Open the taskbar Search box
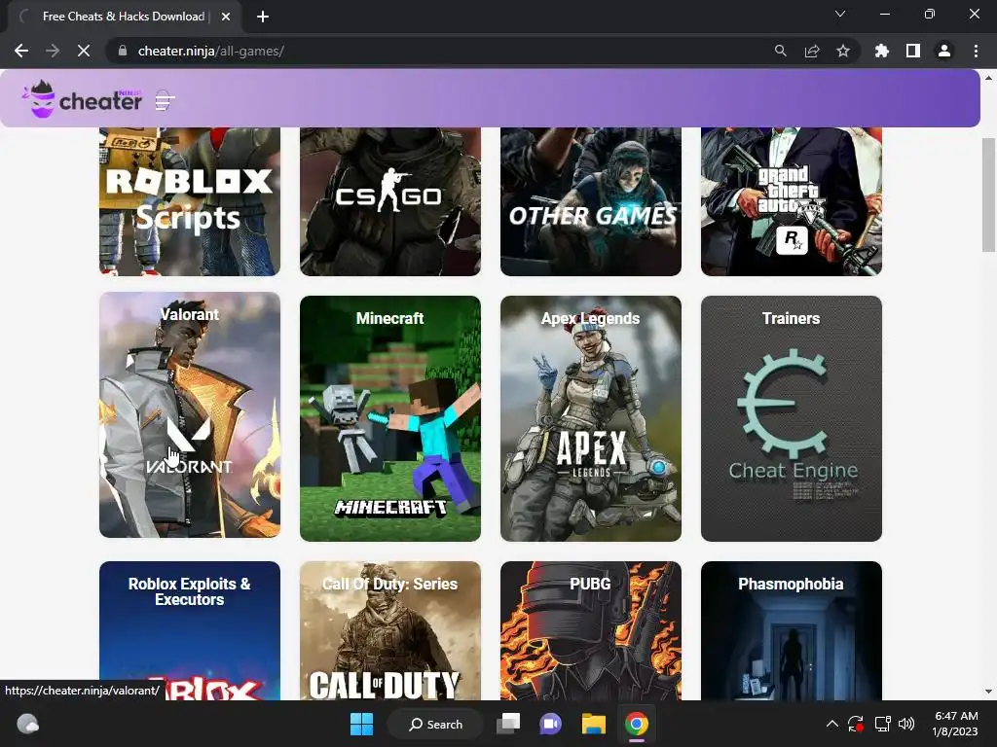Screen dimensions: 997x747 436,724
